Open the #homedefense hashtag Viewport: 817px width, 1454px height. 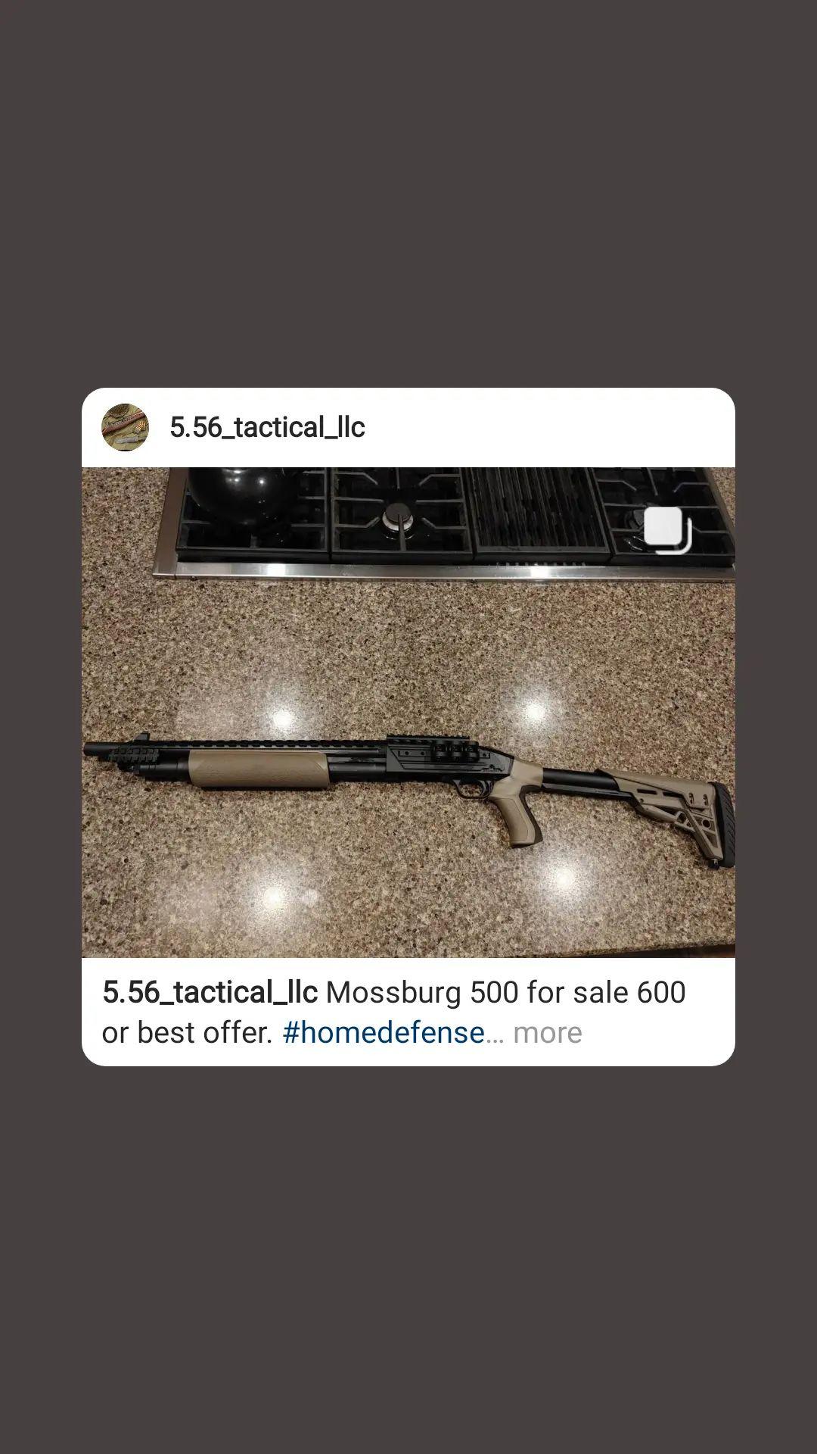pyautogui.click(x=384, y=1032)
